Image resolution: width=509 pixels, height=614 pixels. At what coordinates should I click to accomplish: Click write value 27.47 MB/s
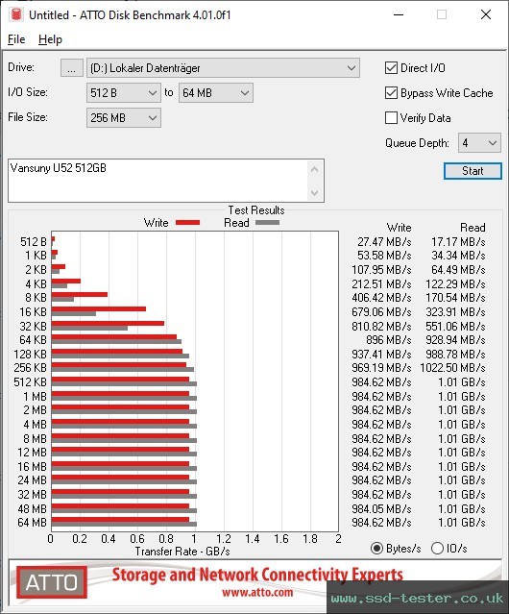384,241
